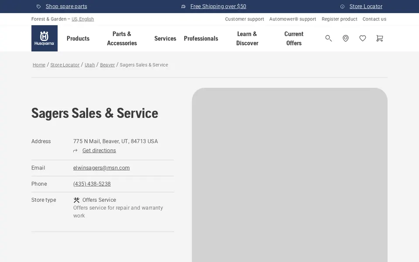Open the Current Offers menu

coord(294,38)
